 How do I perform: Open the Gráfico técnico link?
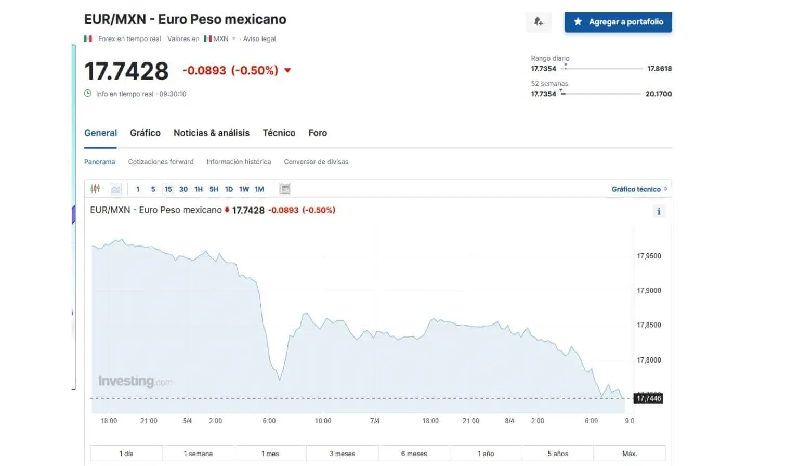[x=639, y=189]
